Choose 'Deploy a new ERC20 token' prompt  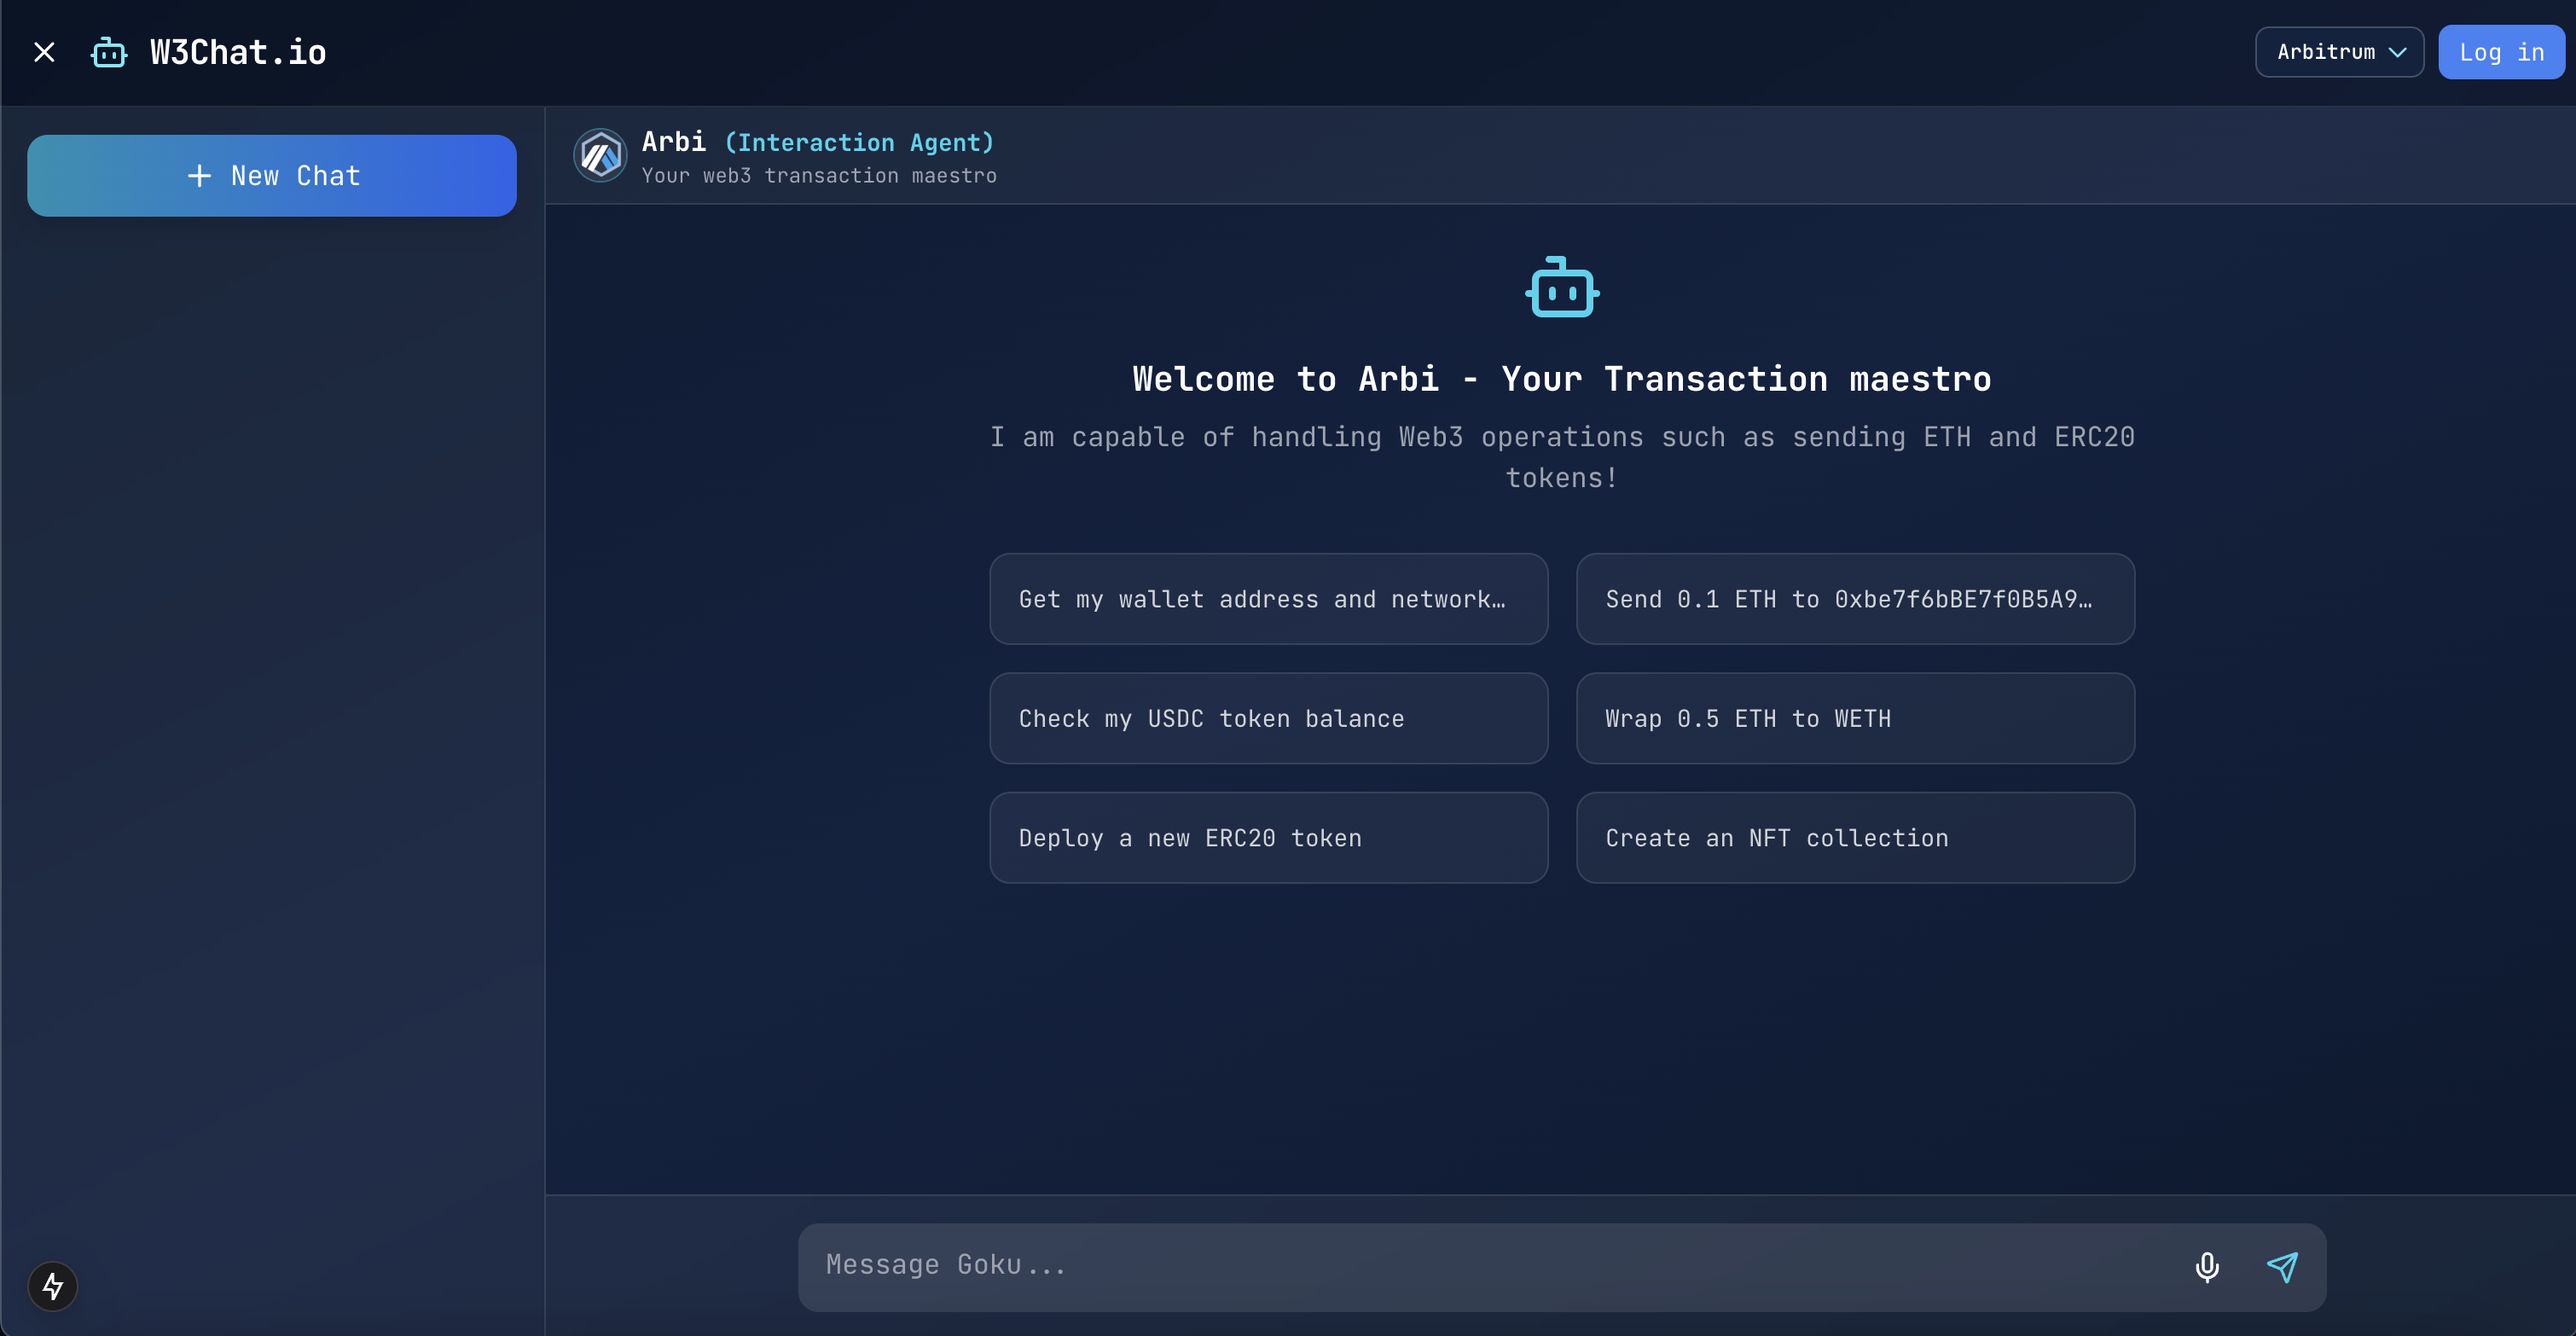(1268, 838)
